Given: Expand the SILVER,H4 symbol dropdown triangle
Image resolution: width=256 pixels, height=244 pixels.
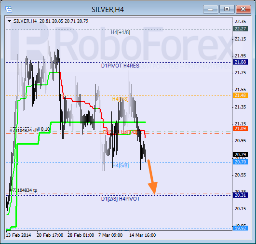Looking at the screenshot, I should (9, 21).
